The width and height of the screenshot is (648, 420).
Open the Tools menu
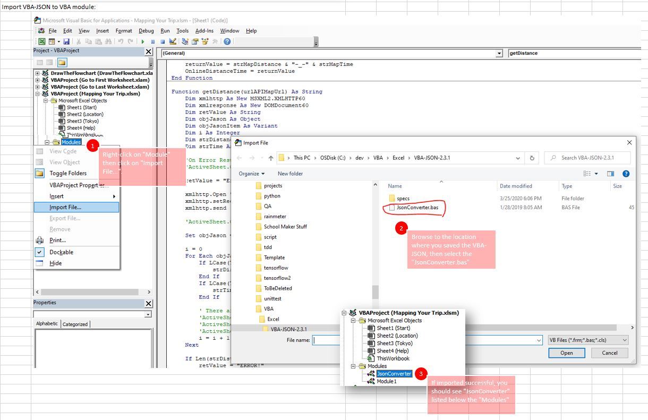183,31
